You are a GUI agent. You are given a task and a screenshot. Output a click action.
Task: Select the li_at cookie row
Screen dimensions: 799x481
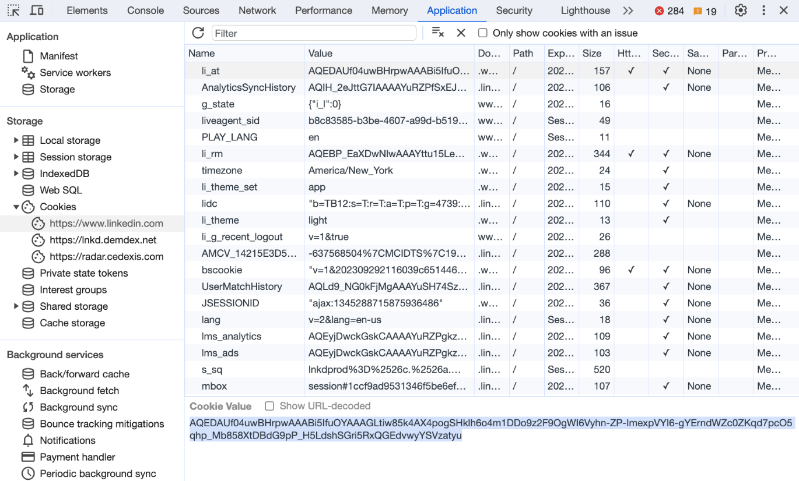[492, 71]
